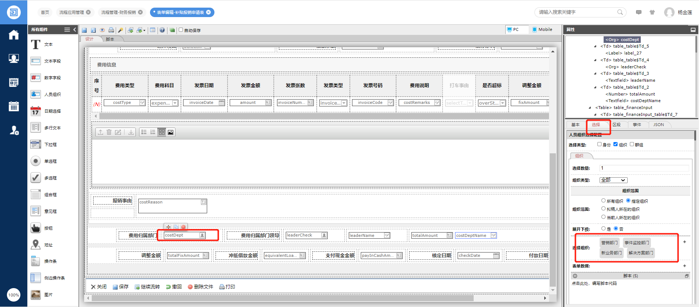The image size is (699, 307).
Task: Check the 身份 selection type checkbox
Action: [x=599, y=144]
